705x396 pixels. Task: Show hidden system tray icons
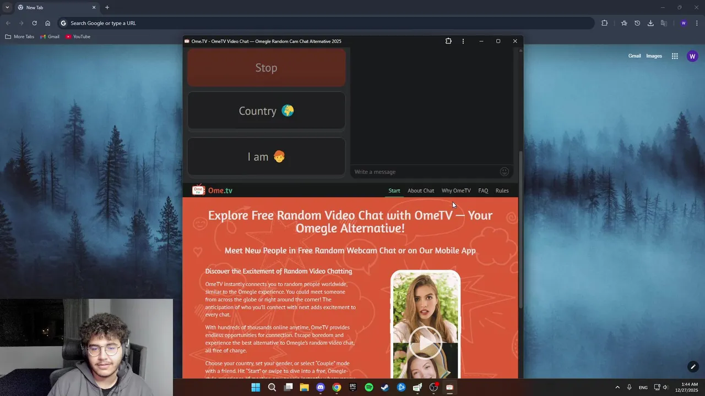[x=617, y=387]
